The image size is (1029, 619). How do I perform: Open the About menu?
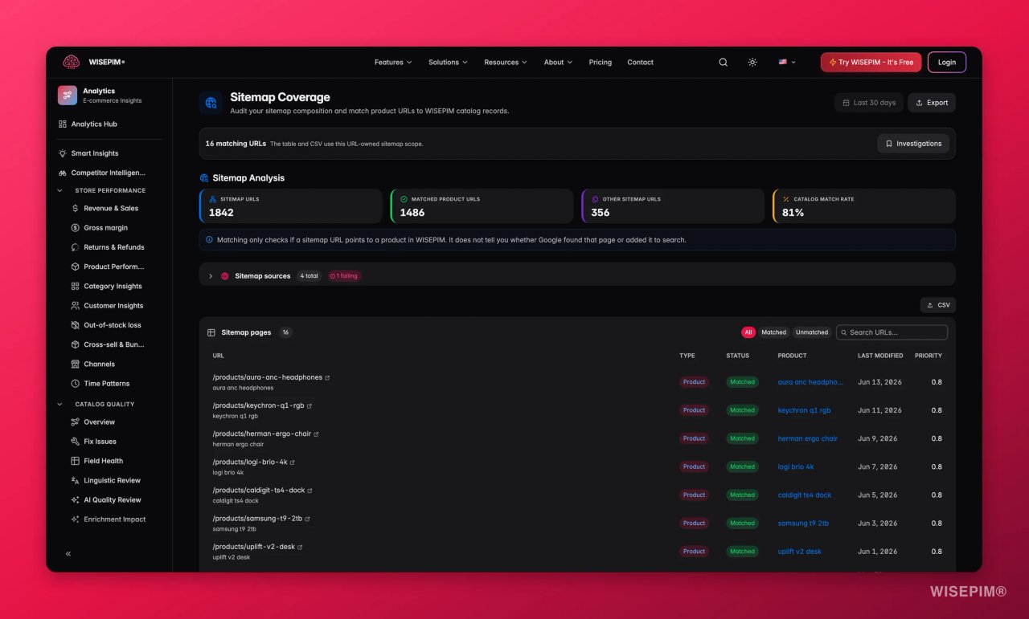[x=558, y=62]
